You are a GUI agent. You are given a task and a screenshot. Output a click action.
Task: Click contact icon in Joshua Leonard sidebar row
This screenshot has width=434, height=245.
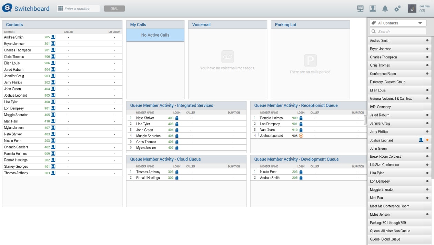(421, 140)
